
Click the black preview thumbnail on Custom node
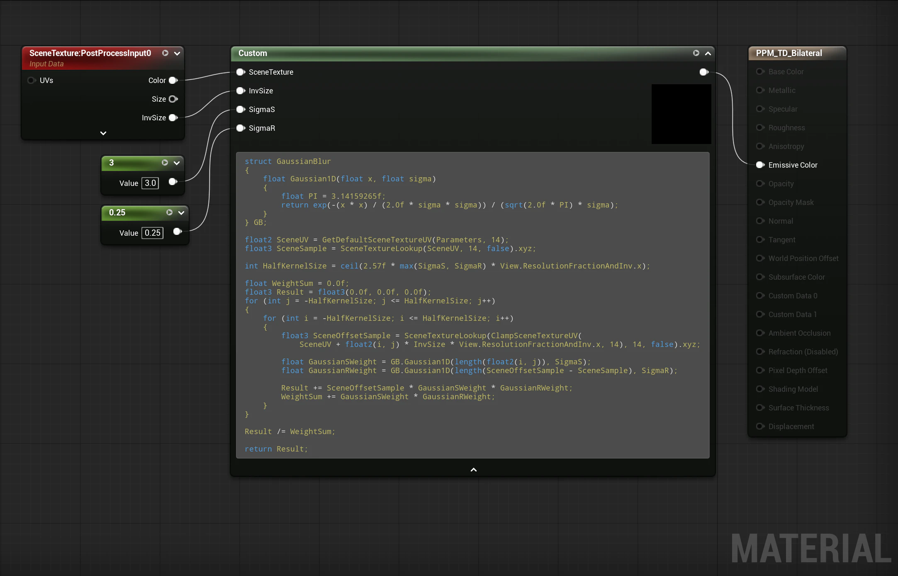click(681, 114)
